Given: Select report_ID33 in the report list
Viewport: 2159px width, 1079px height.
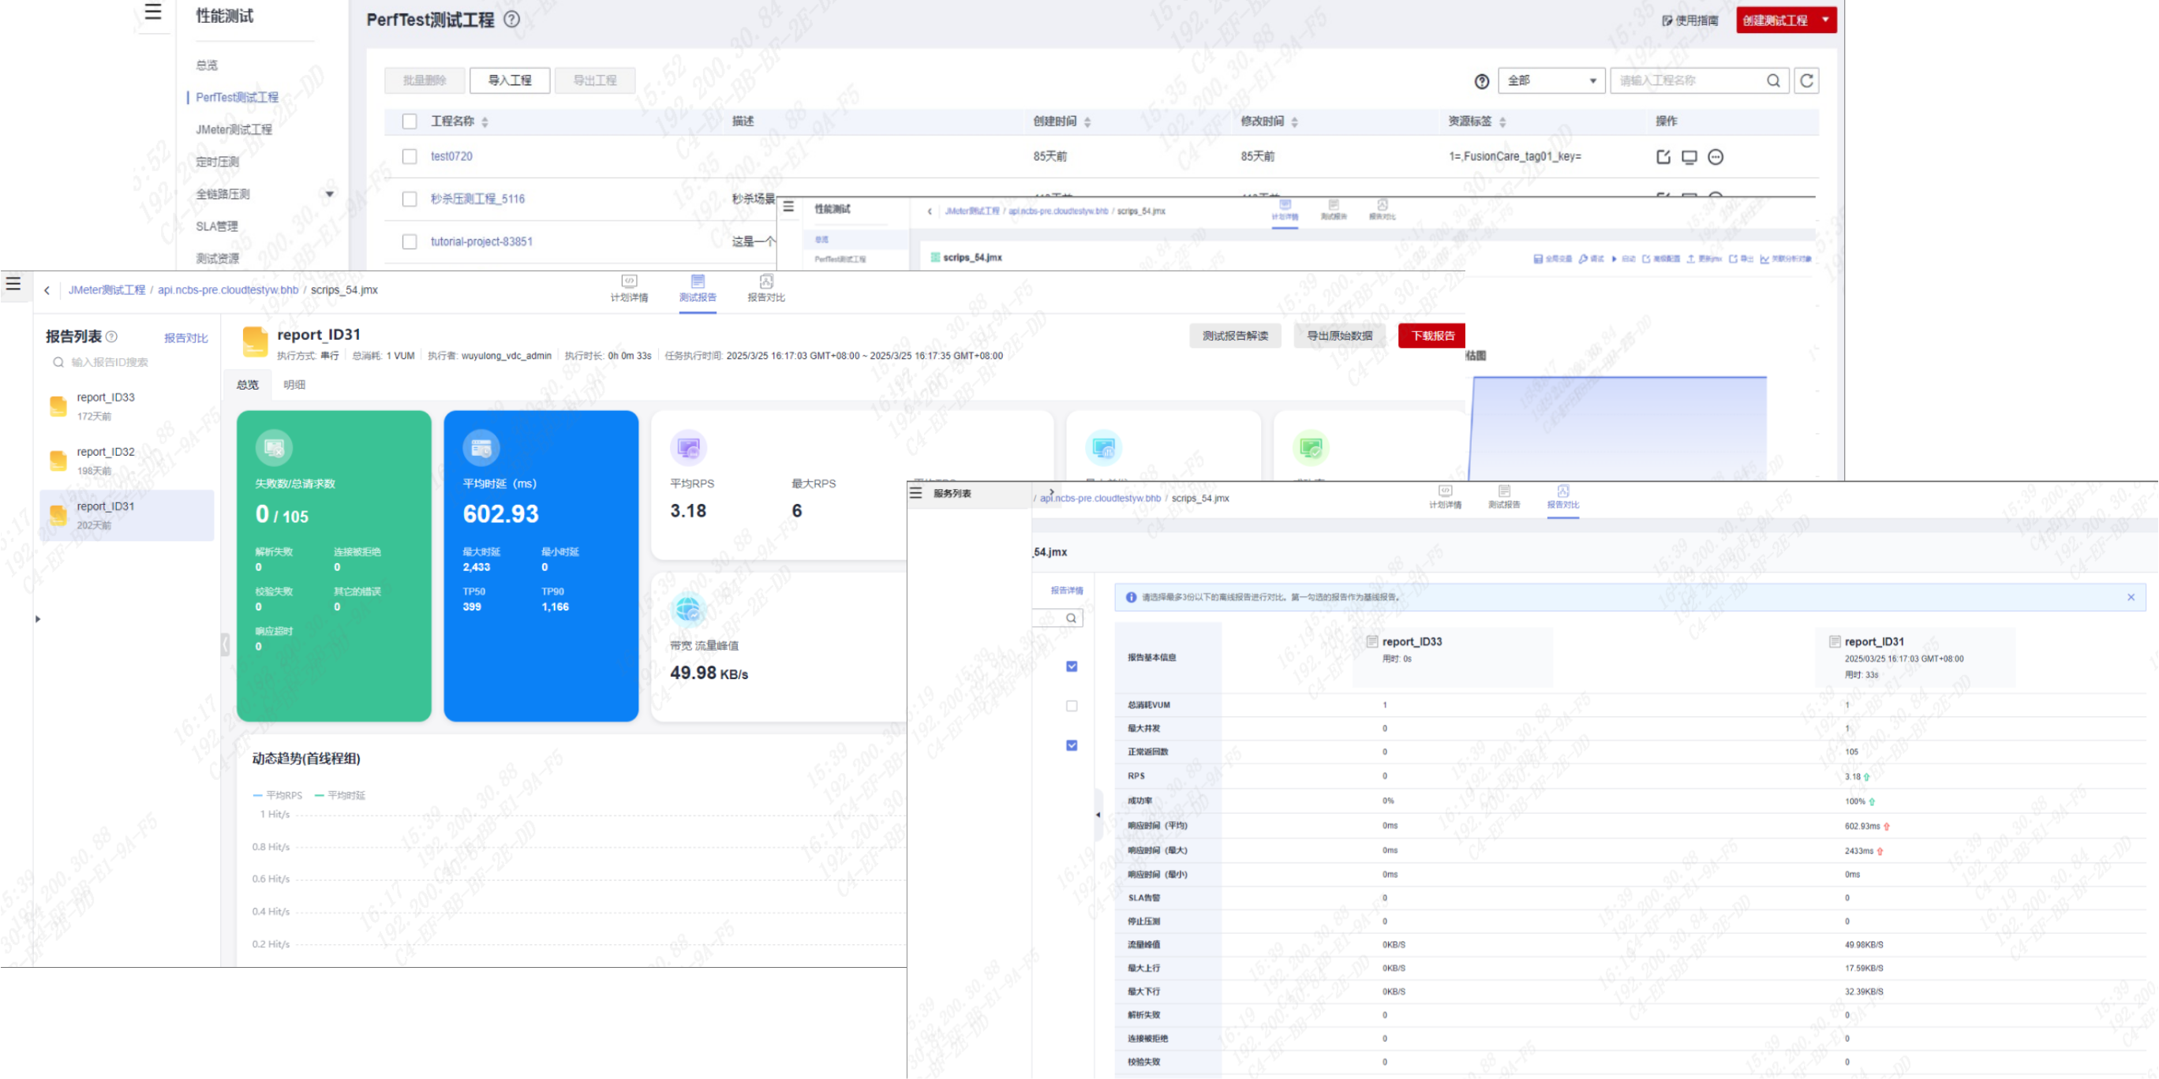Looking at the screenshot, I should [127, 406].
